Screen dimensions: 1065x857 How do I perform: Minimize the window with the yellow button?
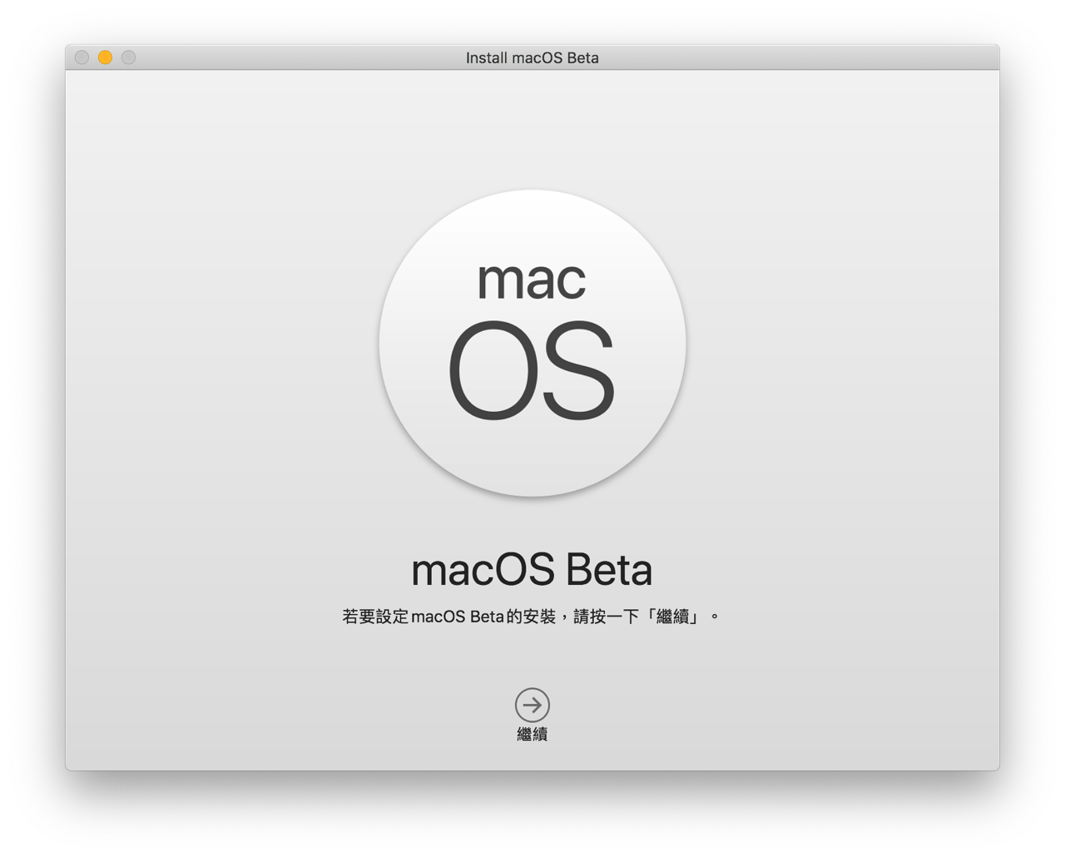coord(105,57)
